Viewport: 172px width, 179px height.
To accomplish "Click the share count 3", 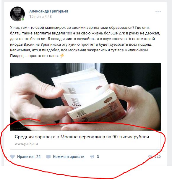I will pos(98,157).
